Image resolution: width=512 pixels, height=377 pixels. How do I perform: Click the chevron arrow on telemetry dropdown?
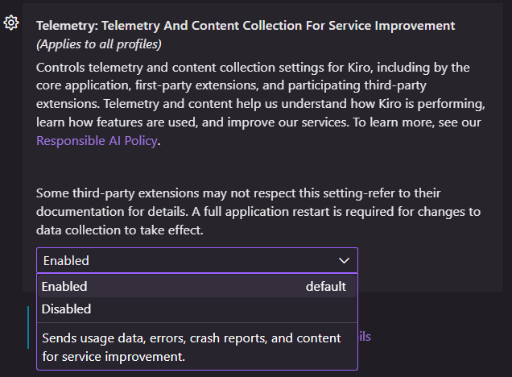click(x=344, y=261)
